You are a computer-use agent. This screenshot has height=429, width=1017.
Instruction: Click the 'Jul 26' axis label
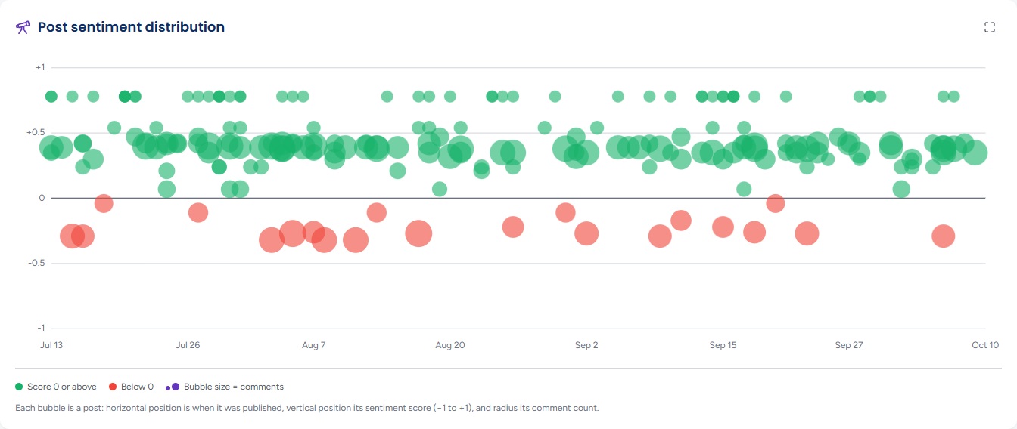pyautogui.click(x=188, y=345)
